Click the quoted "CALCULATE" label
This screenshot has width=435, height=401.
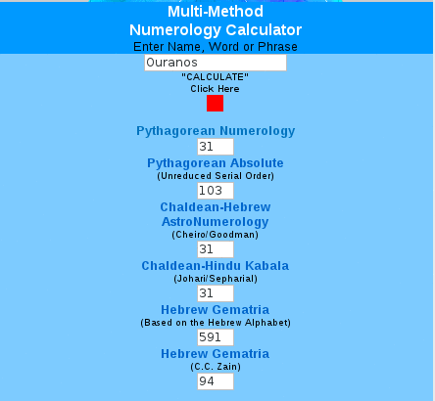[x=215, y=77]
